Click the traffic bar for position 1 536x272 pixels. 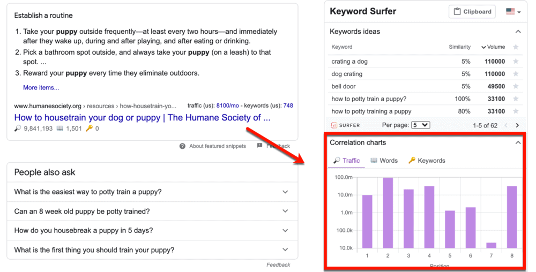367,222
